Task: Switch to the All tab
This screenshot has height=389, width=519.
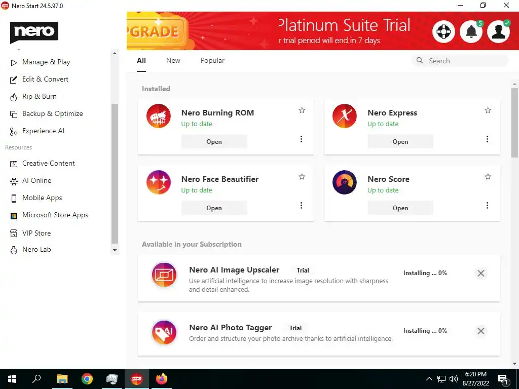Action: click(x=141, y=61)
